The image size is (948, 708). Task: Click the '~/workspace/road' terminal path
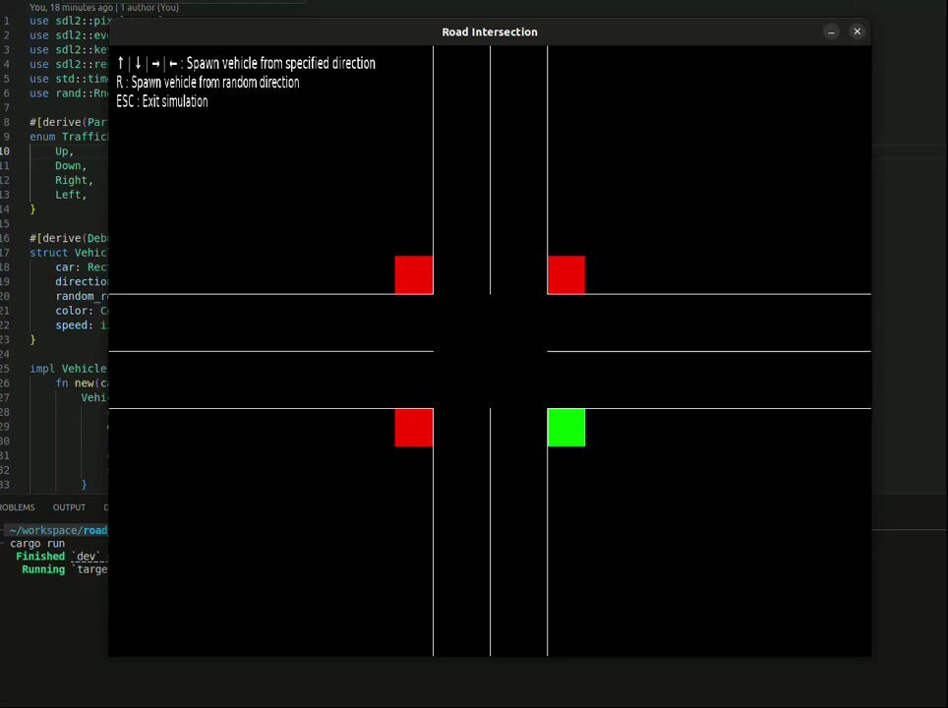pyautogui.click(x=59, y=530)
